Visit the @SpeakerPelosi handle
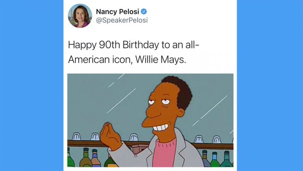This screenshot has height=171, width=303. coord(122,20)
